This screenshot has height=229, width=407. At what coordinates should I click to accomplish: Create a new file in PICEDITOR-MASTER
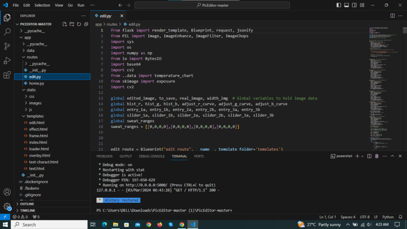65,24
